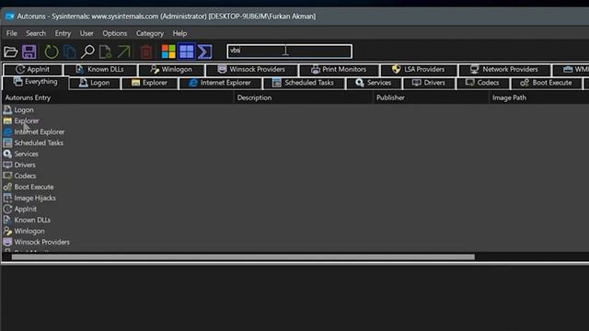Toggle the blue Windows entries filter icon
This screenshot has height=331, width=589.
(x=186, y=51)
